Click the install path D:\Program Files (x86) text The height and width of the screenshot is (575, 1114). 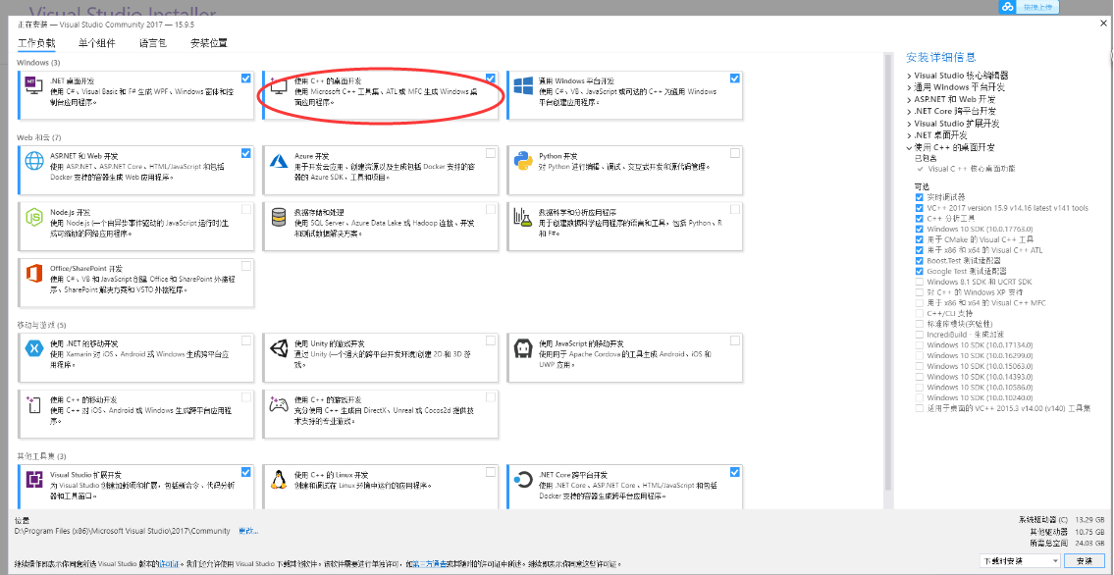[x=123, y=530]
